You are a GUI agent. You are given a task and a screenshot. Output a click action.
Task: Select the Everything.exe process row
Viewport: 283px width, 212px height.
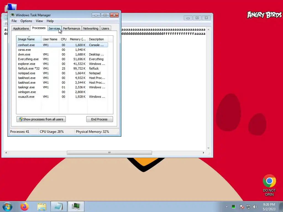[62, 59]
